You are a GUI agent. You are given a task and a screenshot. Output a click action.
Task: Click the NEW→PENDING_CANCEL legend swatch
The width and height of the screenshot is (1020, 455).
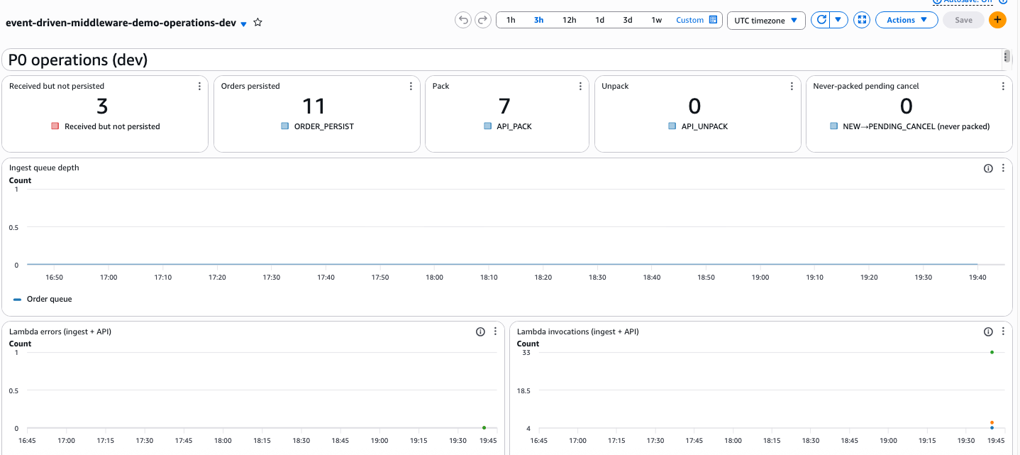click(834, 126)
